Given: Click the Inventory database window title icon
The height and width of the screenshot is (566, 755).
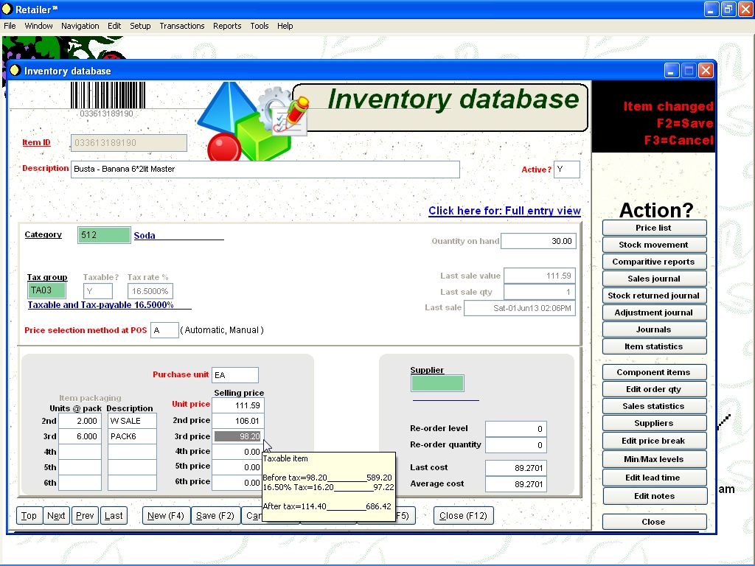Looking at the screenshot, I should [x=14, y=71].
